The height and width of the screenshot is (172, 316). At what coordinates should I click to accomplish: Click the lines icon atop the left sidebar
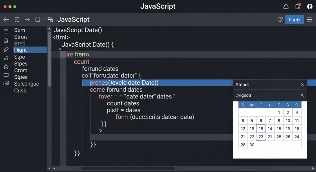pyautogui.click(x=6, y=31)
